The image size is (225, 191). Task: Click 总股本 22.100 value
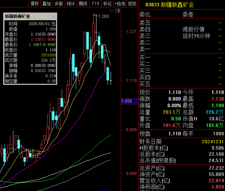click(x=216, y=154)
